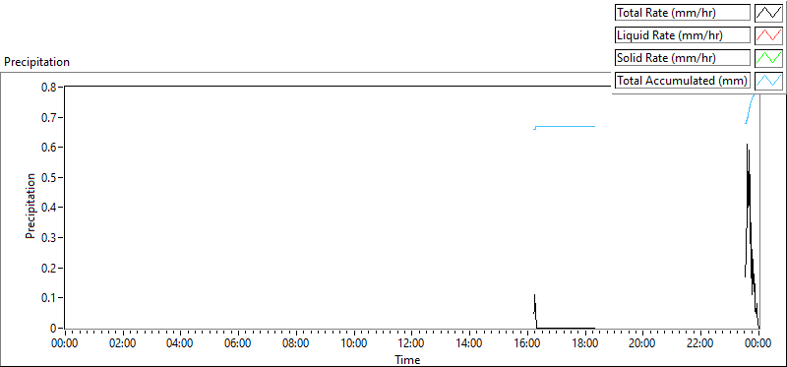Click the Time axis label
The width and height of the screenshot is (787, 367).
pos(407,359)
